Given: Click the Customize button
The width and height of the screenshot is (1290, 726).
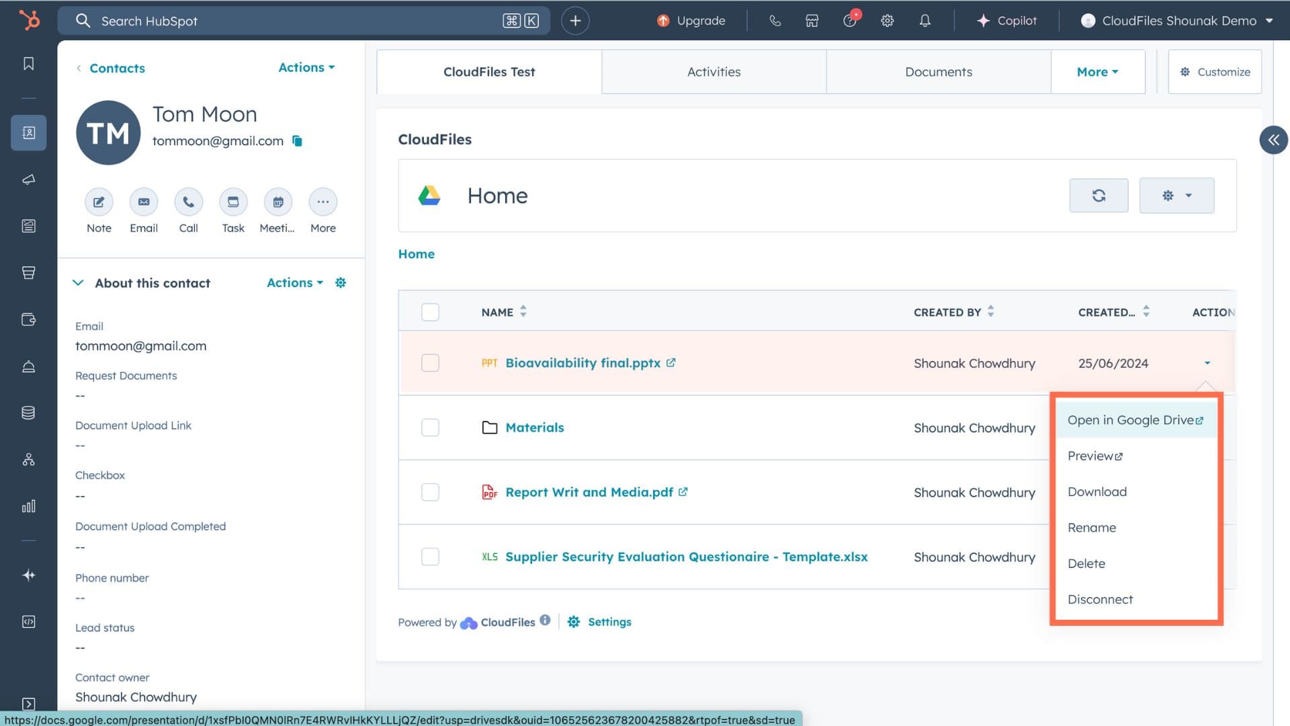Looking at the screenshot, I should (x=1215, y=72).
